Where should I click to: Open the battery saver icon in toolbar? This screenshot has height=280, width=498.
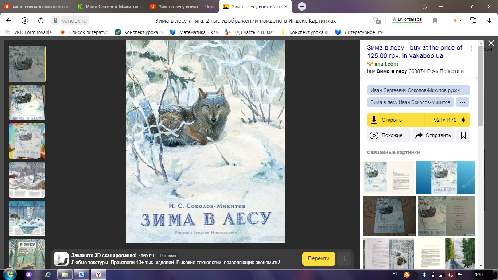click(x=457, y=20)
